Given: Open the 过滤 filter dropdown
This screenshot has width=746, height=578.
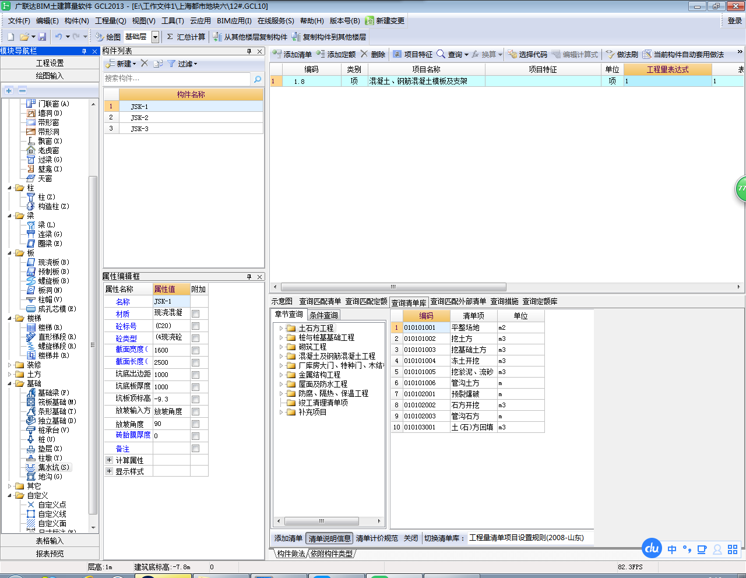Looking at the screenshot, I should click(x=196, y=64).
